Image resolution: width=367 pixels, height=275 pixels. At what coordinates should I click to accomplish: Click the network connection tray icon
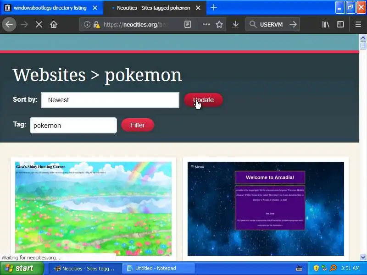324,268
